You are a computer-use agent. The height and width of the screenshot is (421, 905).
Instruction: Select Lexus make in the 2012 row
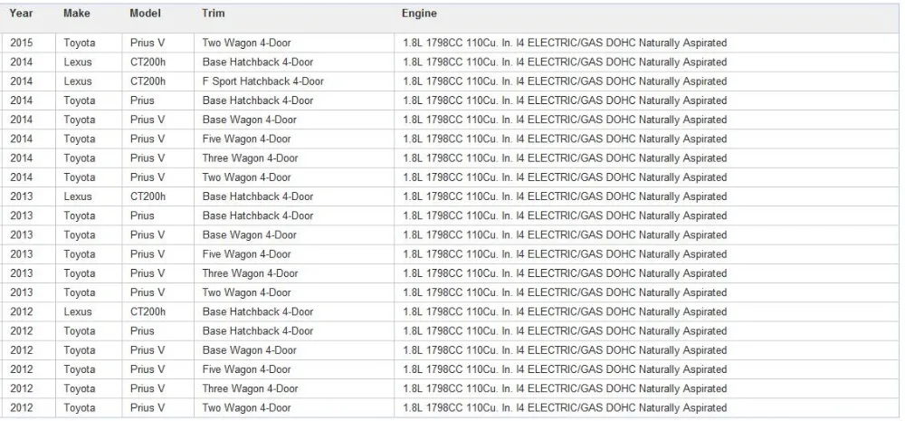pos(78,311)
